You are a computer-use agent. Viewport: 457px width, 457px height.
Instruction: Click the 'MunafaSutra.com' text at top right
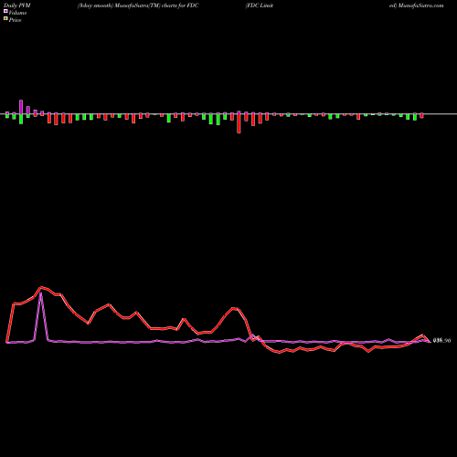pyautogui.click(x=420, y=5)
